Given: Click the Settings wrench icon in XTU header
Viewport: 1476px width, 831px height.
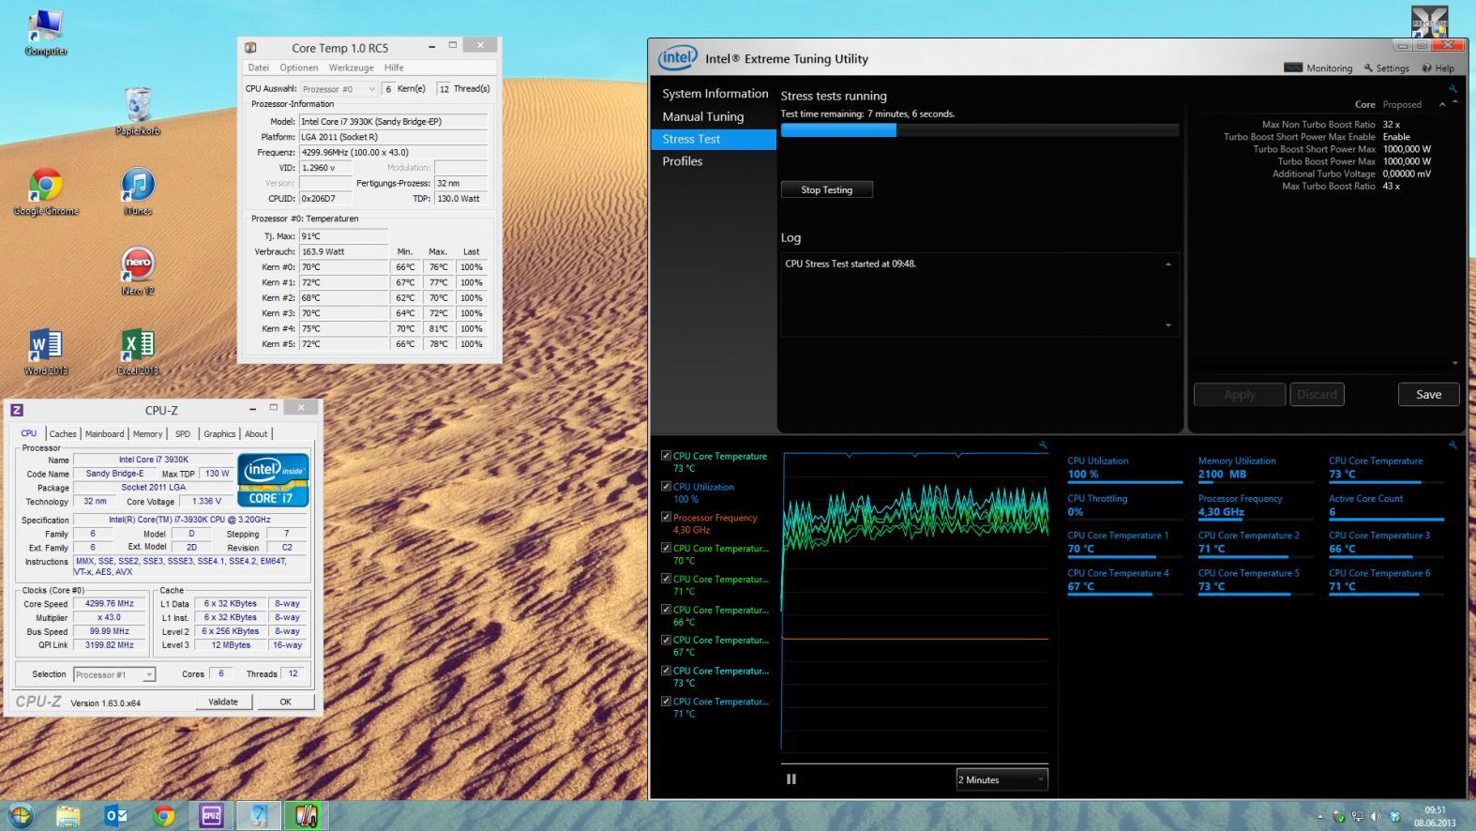Looking at the screenshot, I should [1368, 68].
